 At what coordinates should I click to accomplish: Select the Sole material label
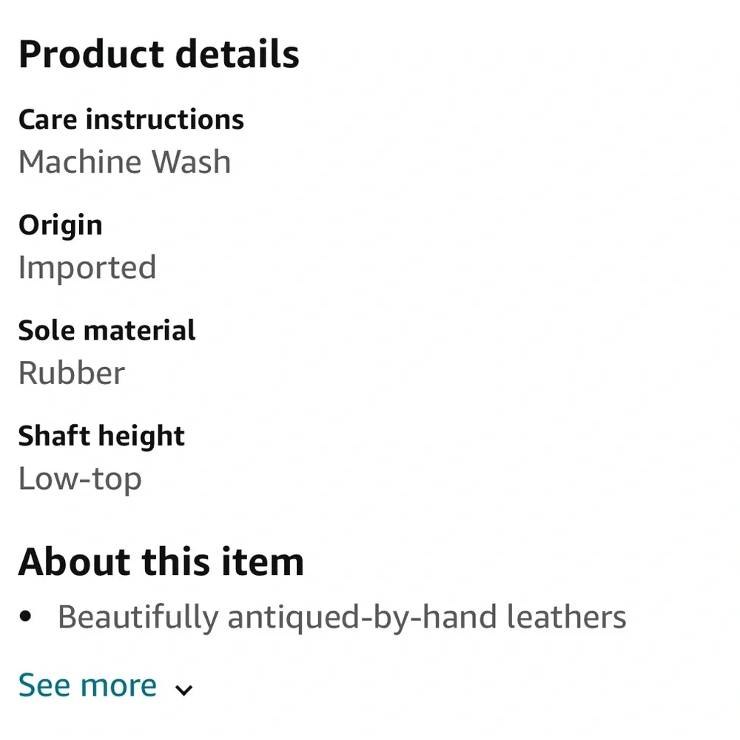tap(107, 330)
